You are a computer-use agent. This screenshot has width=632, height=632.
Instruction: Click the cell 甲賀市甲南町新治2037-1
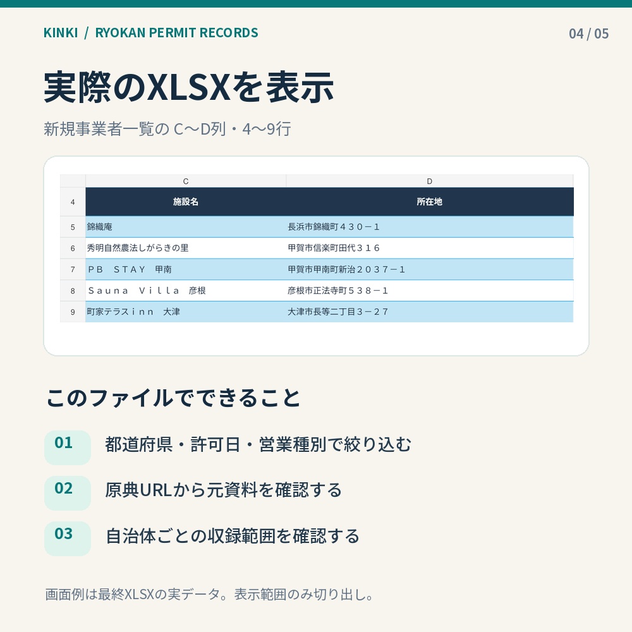pos(430,269)
